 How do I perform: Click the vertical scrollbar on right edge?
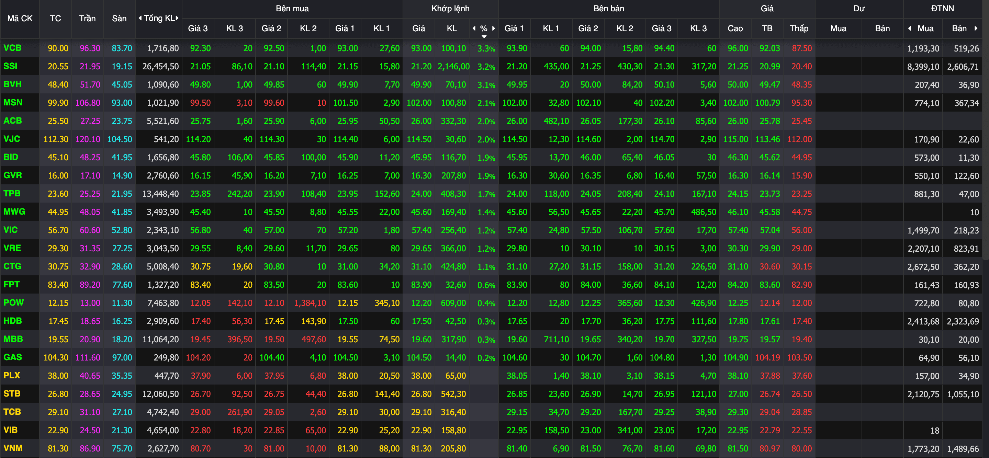986,130
